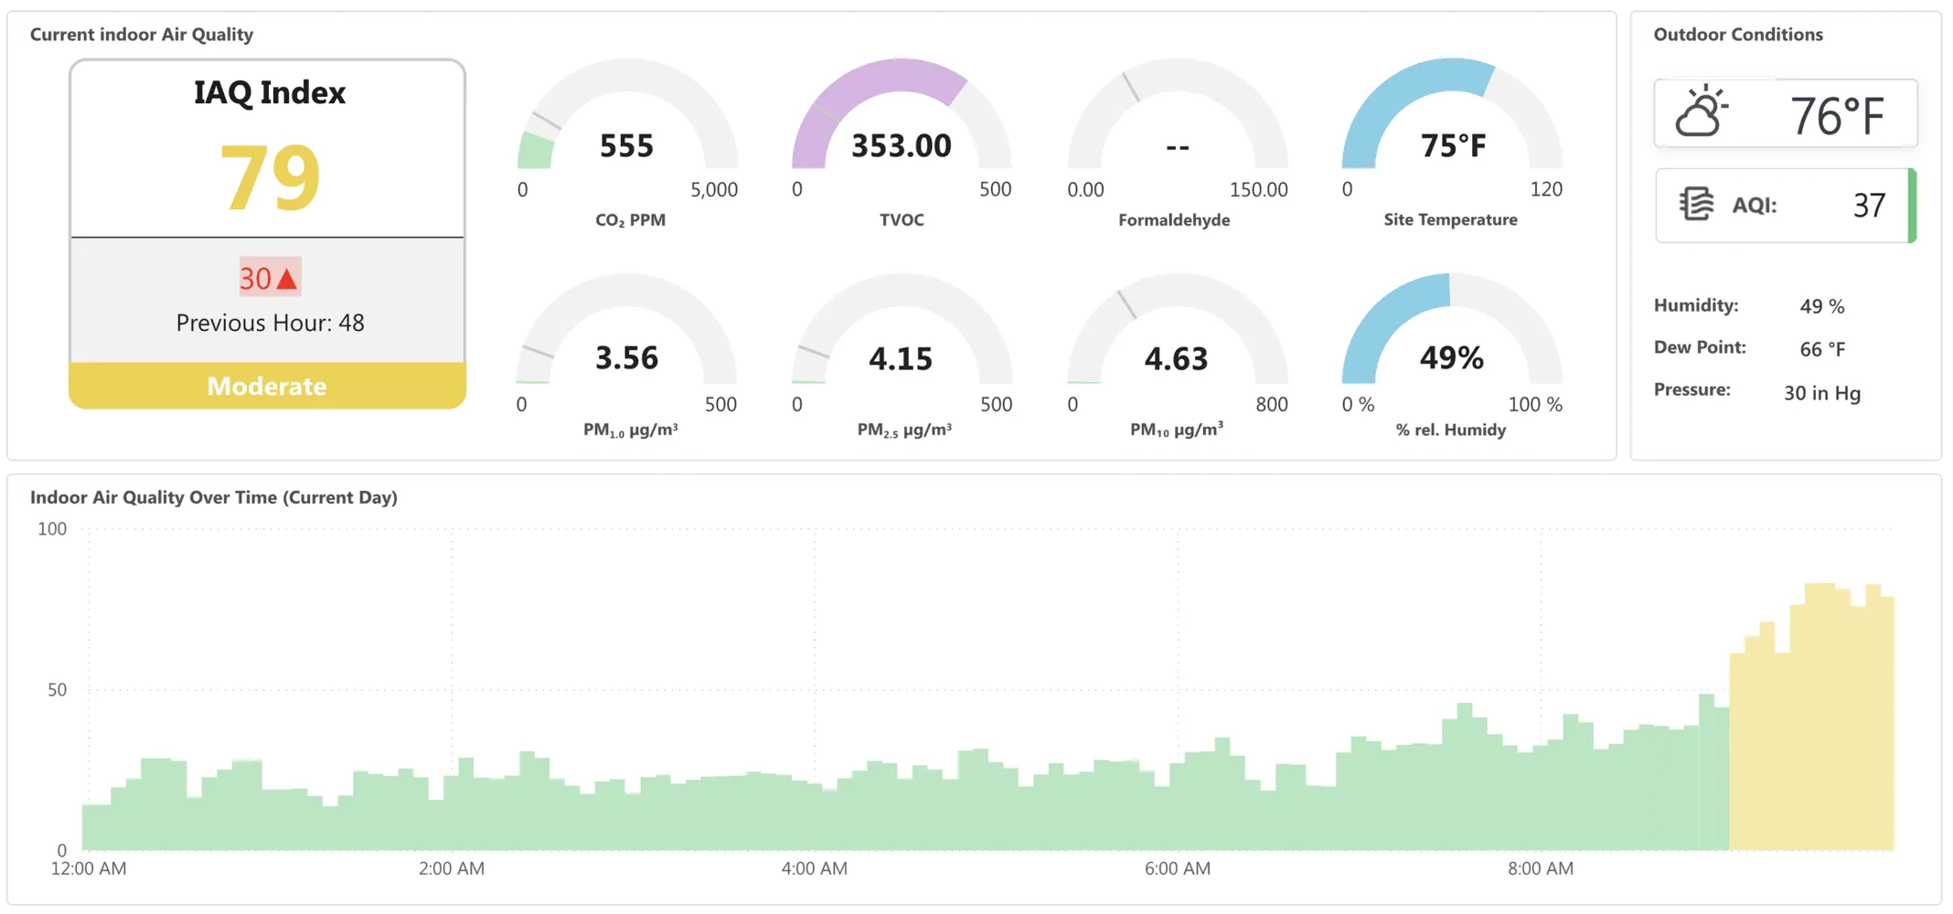Click the yellow bars in the chart
The image size is (1953, 914).
pyautogui.click(x=1810, y=731)
